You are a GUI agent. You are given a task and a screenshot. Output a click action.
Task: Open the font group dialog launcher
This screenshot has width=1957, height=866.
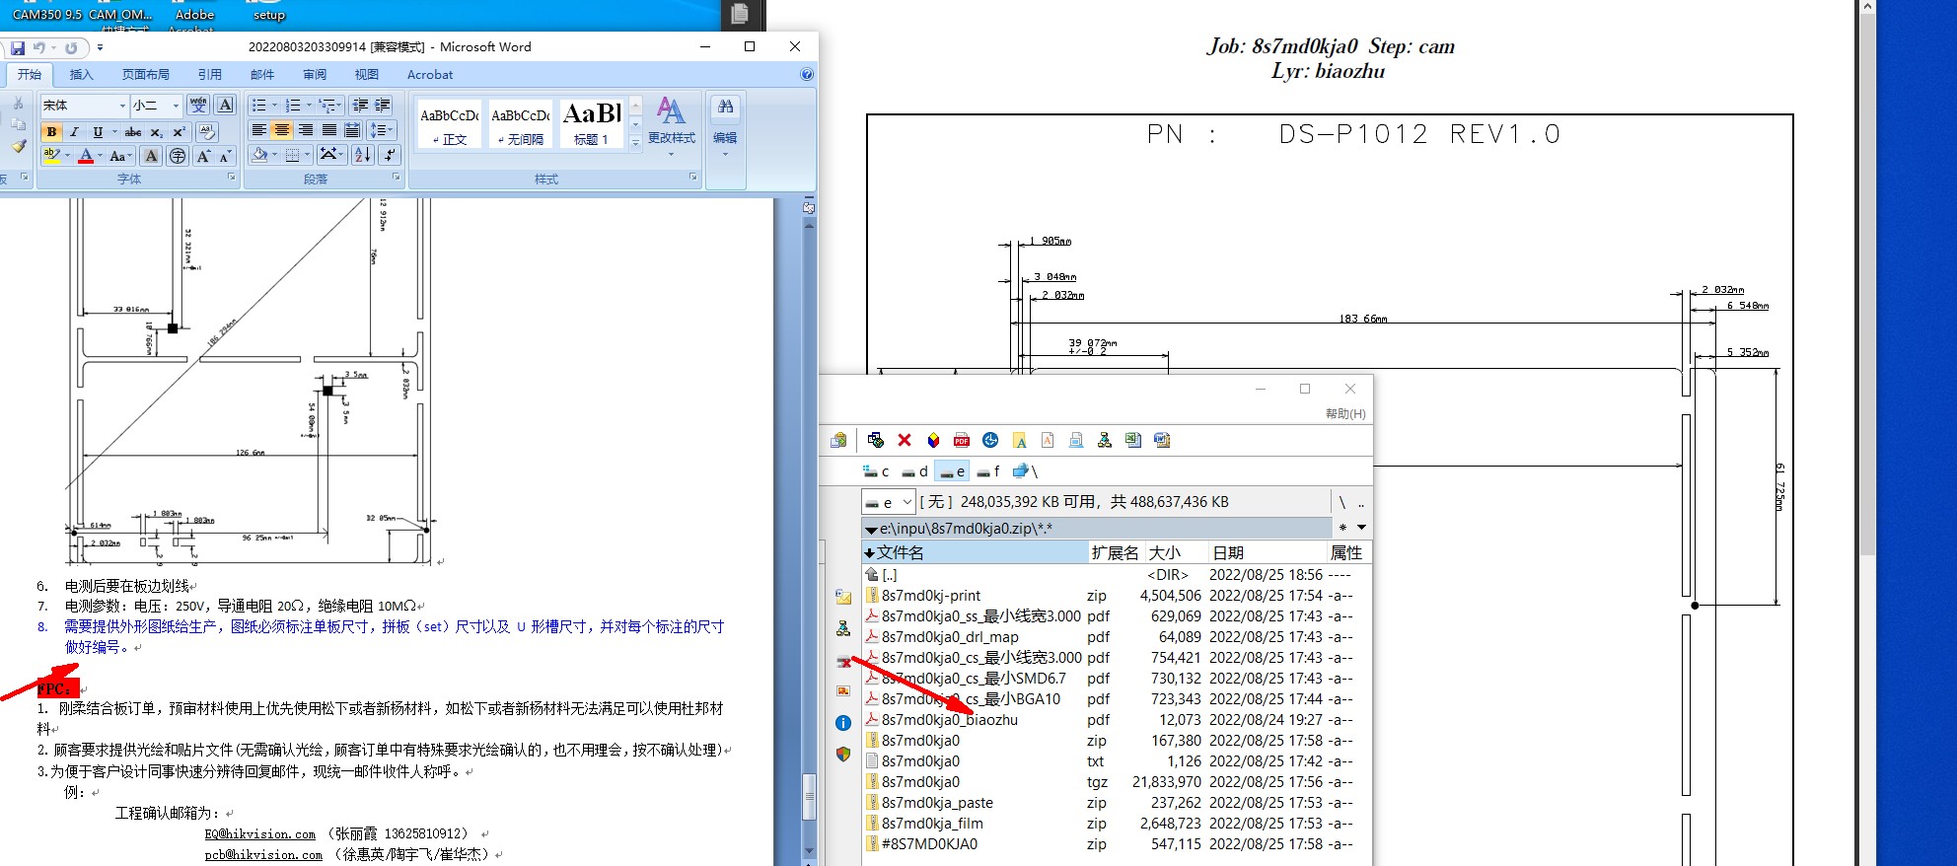tap(232, 178)
